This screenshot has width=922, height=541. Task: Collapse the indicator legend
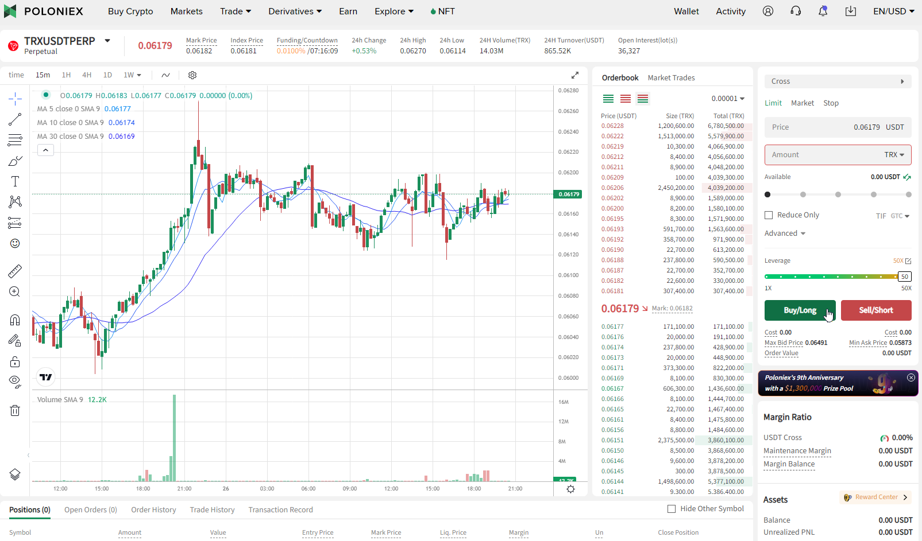tap(46, 150)
